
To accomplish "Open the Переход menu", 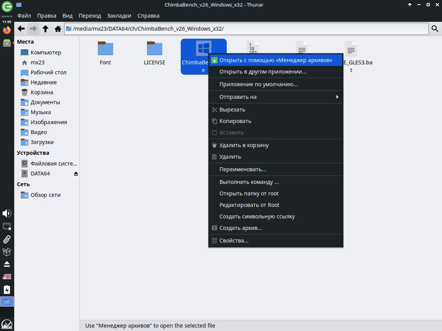I will point(90,16).
